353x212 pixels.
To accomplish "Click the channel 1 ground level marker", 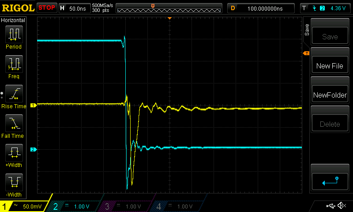I will [34, 105].
